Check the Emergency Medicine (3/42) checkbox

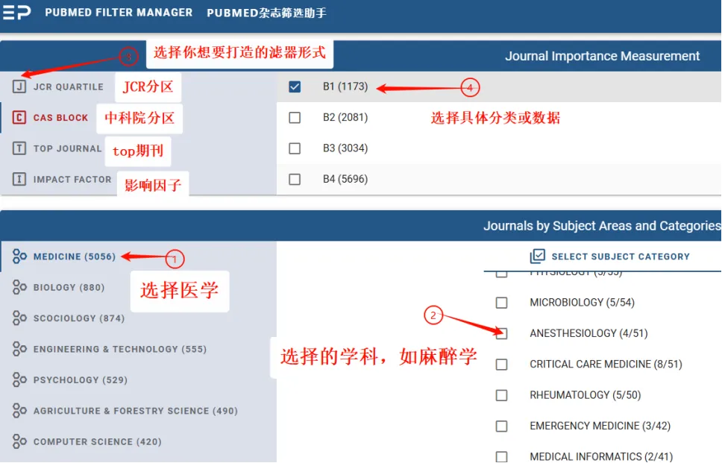pyautogui.click(x=501, y=426)
